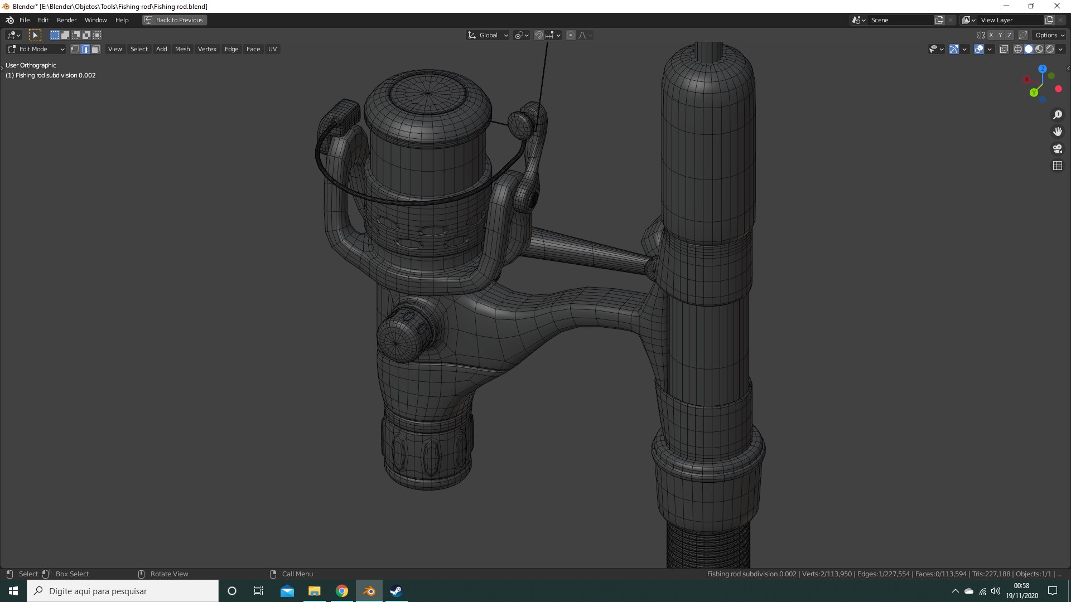Open the Mesh menu

[x=182, y=49]
